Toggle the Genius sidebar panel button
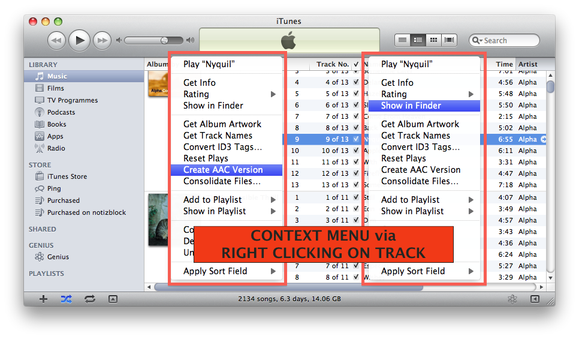This screenshot has width=579, height=339. 535,299
